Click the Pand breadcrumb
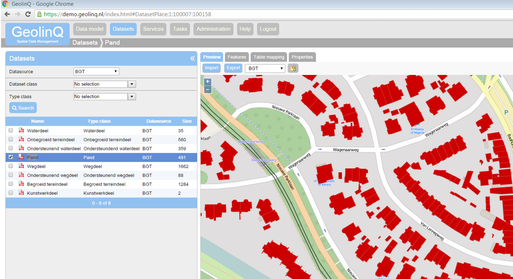 point(112,43)
